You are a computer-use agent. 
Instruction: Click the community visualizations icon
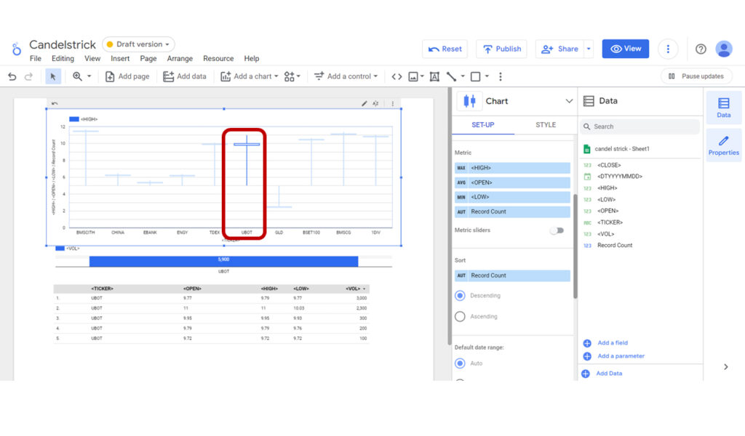(289, 76)
